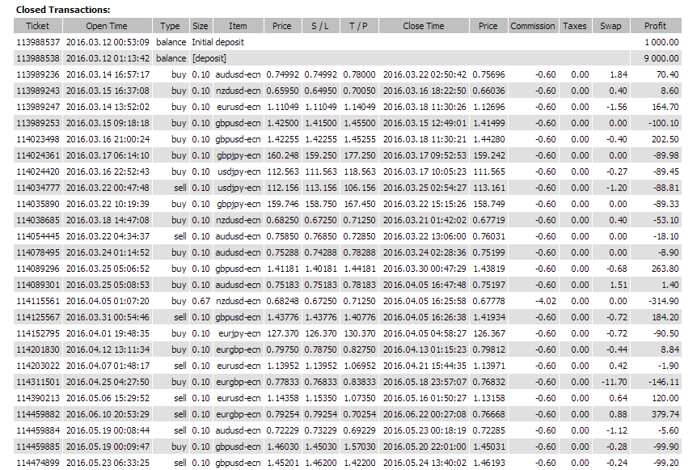
Task: Click the S / L column header
Action: click(x=320, y=26)
